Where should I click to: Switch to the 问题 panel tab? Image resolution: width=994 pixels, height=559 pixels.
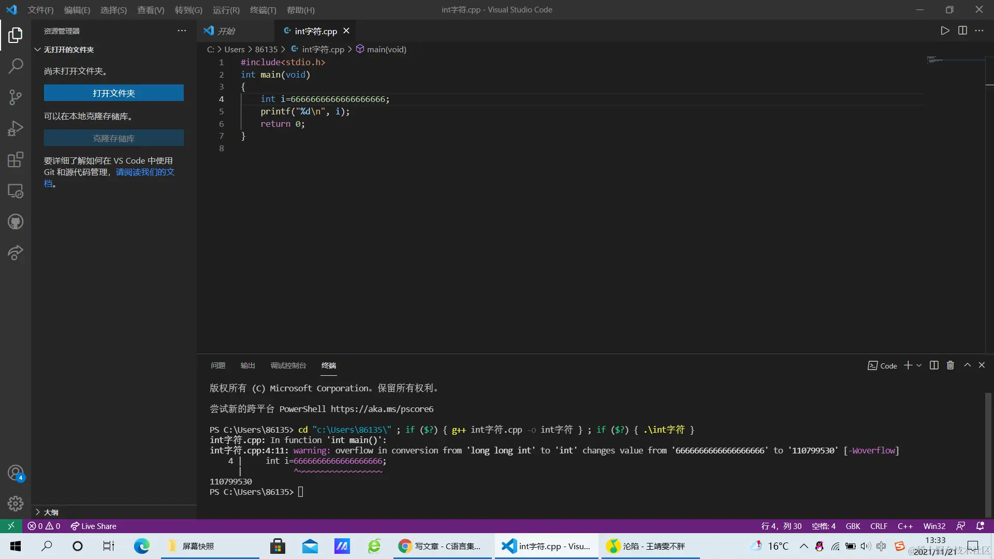pyautogui.click(x=218, y=365)
